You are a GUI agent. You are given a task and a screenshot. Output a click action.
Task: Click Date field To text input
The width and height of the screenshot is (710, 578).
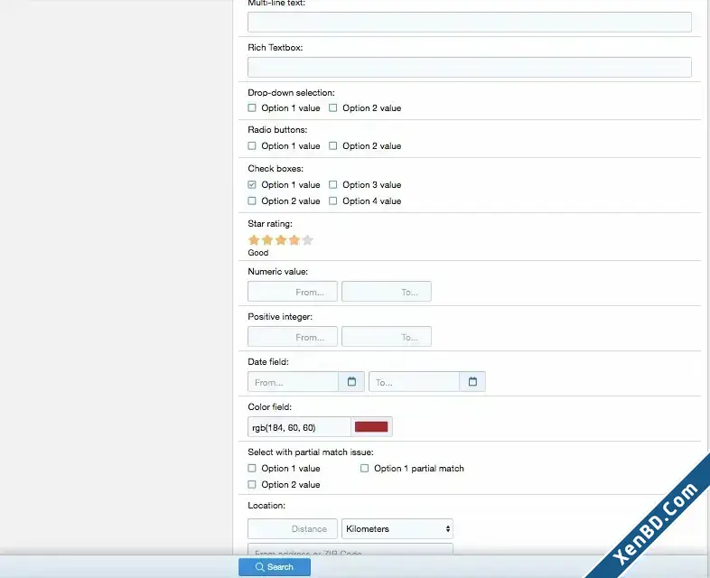[415, 382]
